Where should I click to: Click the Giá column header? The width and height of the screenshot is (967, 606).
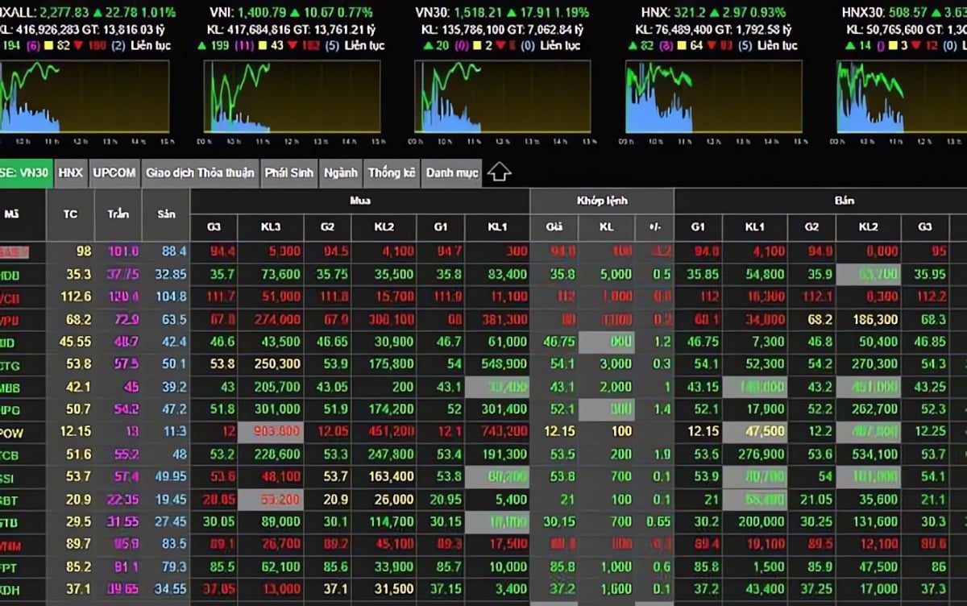click(x=554, y=227)
